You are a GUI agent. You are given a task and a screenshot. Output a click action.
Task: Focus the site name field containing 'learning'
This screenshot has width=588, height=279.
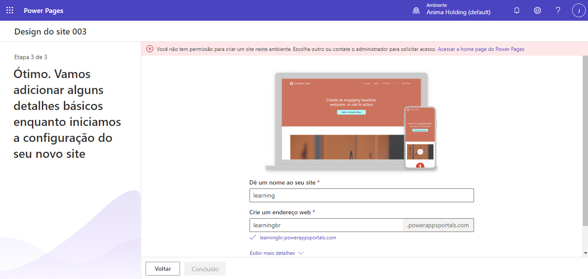(x=361, y=195)
